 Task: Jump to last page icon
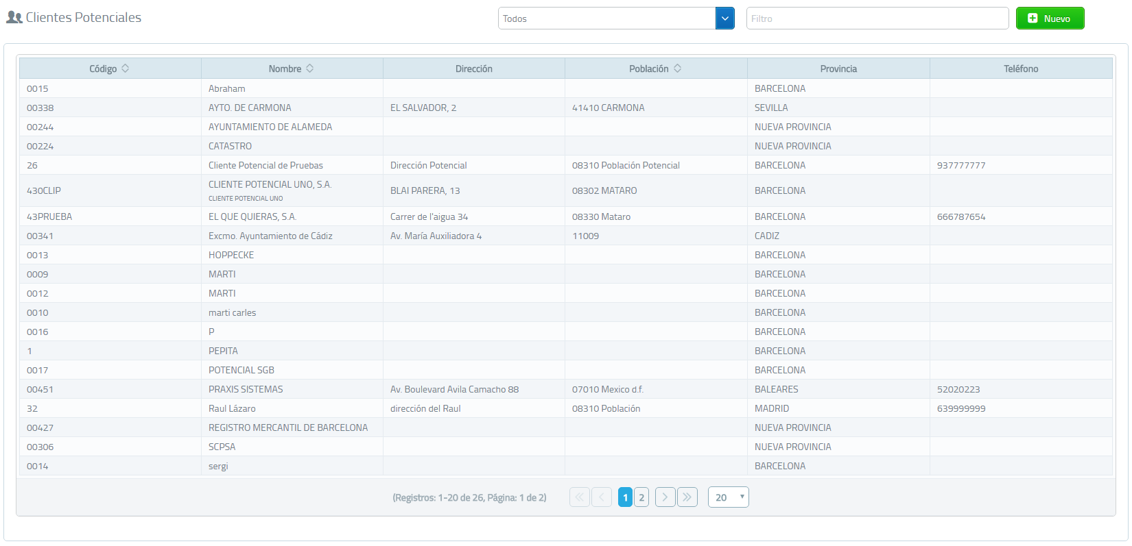pos(687,497)
